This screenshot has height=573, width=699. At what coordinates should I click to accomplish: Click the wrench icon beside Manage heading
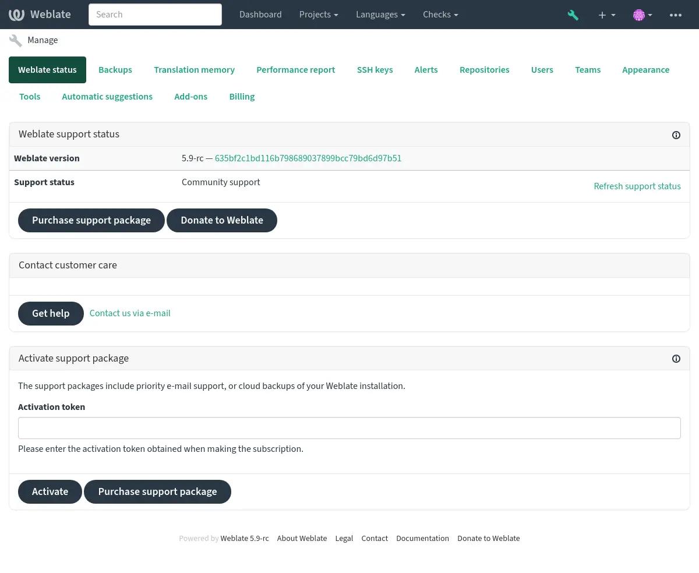pyautogui.click(x=16, y=40)
